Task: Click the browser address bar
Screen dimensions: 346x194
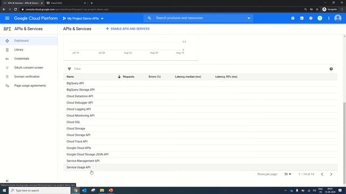Action: [162, 10]
